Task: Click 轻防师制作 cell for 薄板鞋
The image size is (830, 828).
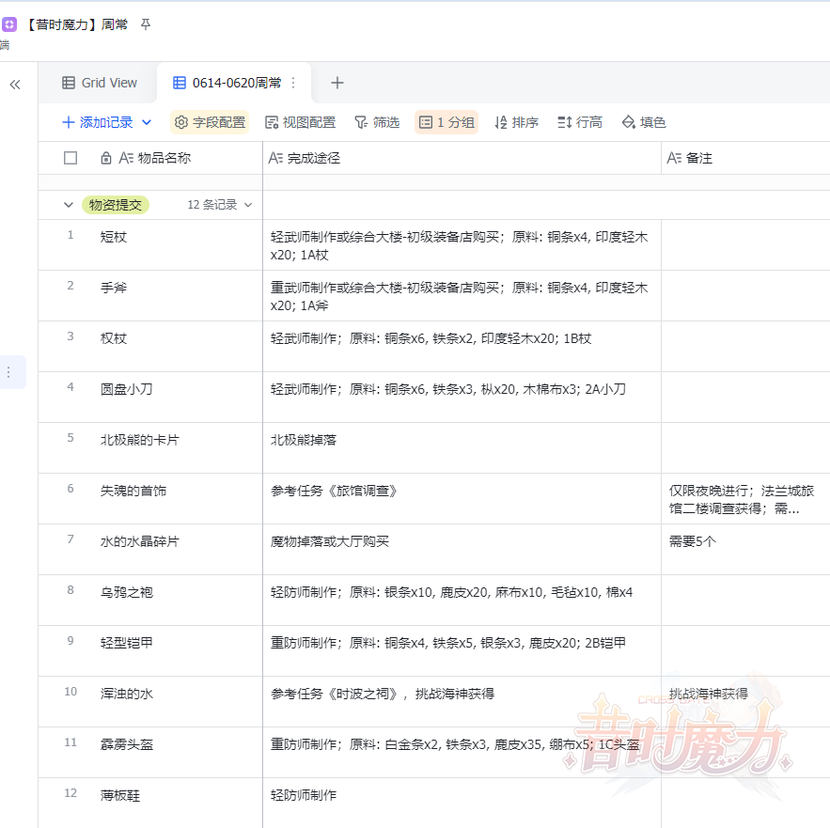Action: click(x=462, y=803)
